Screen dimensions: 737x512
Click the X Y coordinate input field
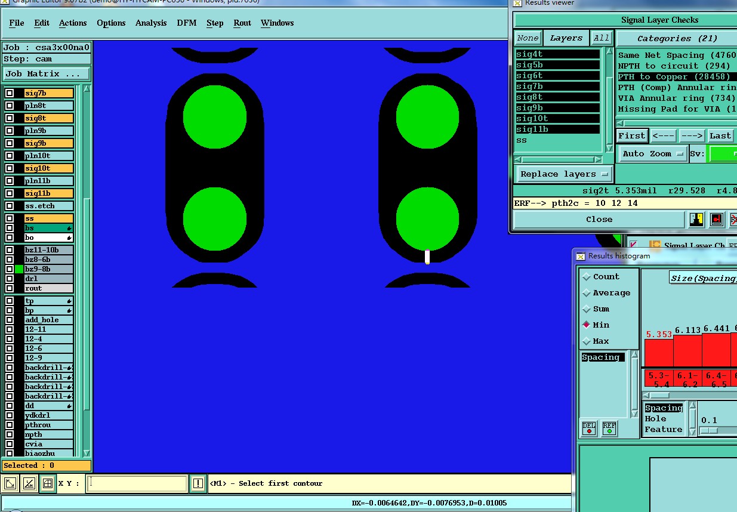tap(137, 483)
